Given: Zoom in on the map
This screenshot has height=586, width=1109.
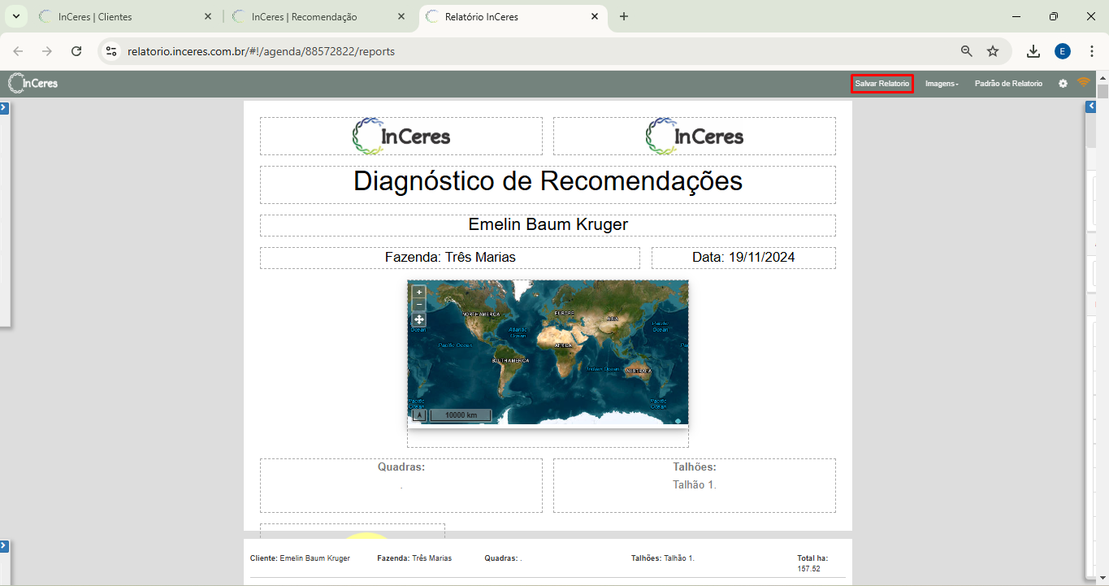Looking at the screenshot, I should 419,292.
